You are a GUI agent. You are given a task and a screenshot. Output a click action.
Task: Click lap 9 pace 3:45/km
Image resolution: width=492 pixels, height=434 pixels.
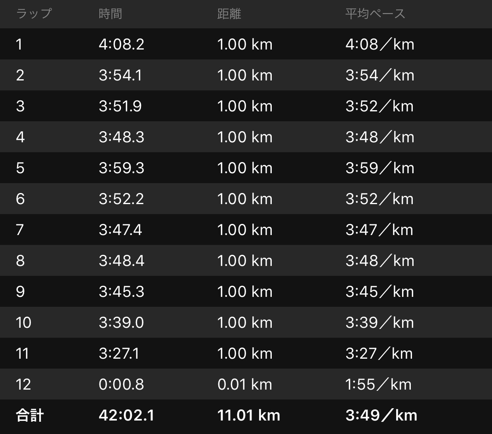point(379,292)
